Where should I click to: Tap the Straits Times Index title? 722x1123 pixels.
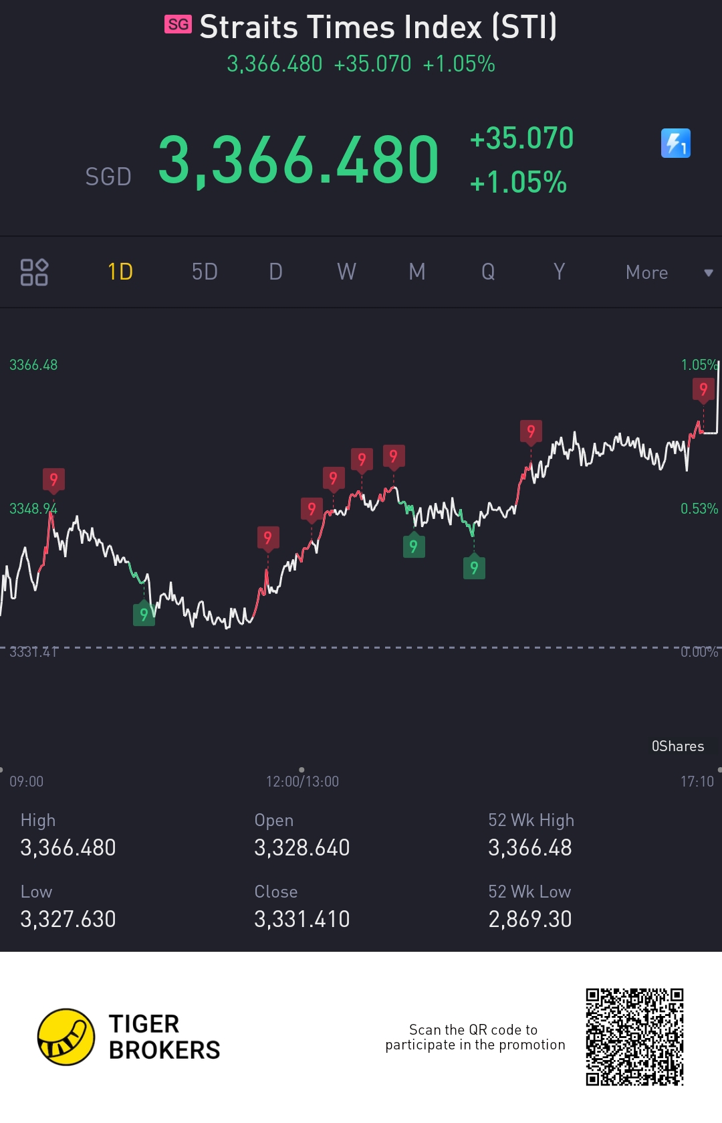(x=378, y=27)
